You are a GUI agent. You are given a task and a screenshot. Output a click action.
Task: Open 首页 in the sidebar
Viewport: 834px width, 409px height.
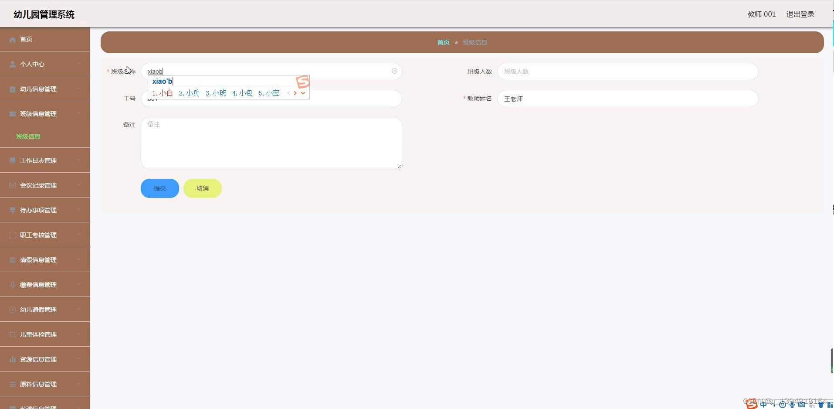click(x=45, y=39)
